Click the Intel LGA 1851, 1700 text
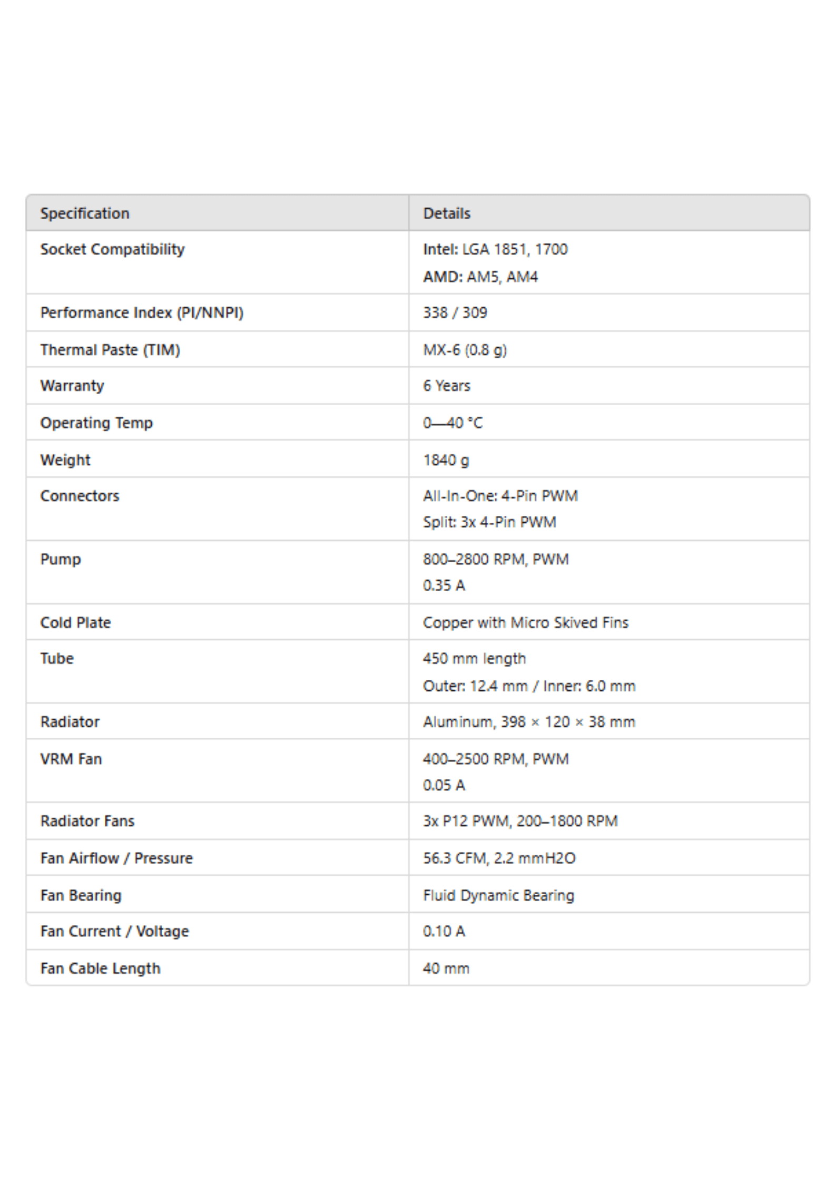This screenshot has width=836, height=1183. (495, 249)
